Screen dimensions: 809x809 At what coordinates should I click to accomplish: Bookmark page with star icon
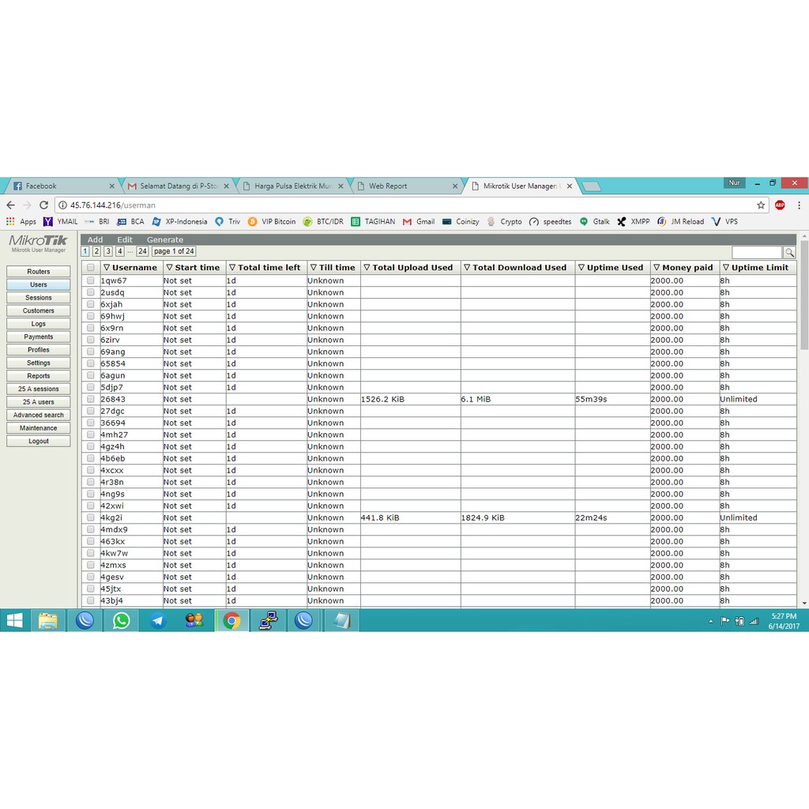[761, 205]
